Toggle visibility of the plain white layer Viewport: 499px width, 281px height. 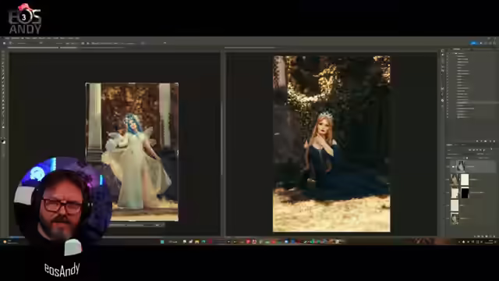(x=447, y=205)
